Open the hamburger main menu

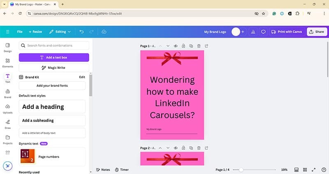coord(7,32)
